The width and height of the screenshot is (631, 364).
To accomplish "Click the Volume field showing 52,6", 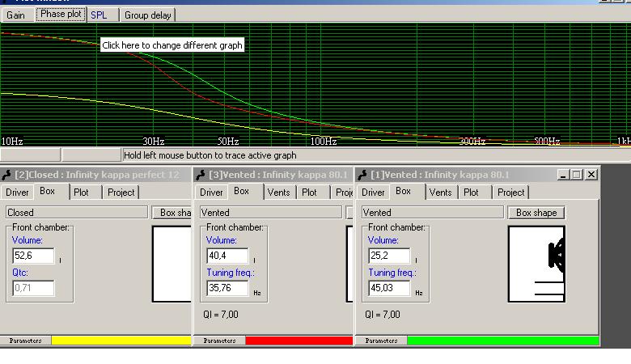I will [x=32, y=256].
